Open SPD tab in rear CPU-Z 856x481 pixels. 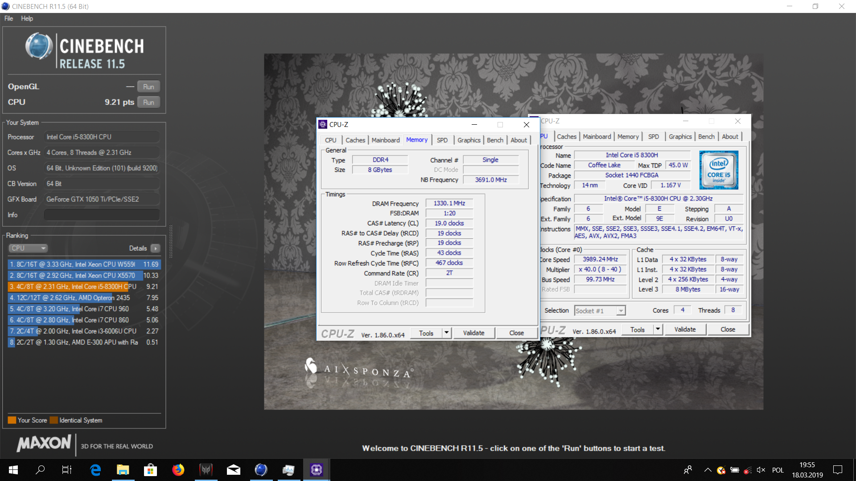pyautogui.click(x=654, y=136)
